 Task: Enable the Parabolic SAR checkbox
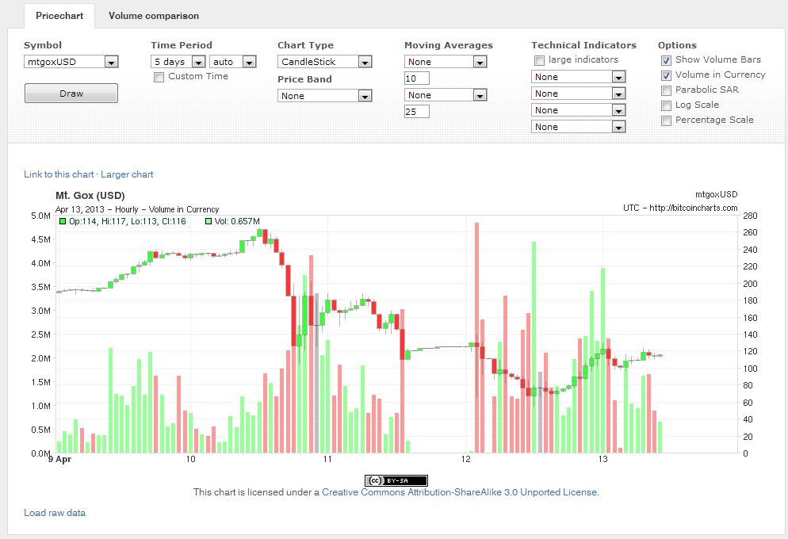(667, 91)
